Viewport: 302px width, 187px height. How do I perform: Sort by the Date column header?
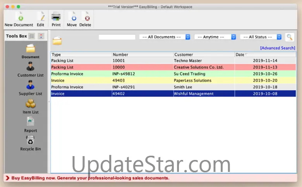tap(265, 54)
